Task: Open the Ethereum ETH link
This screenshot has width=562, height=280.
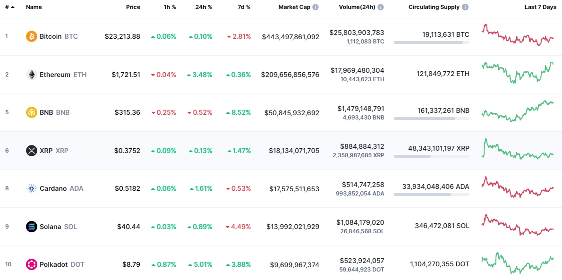Action: click(x=63, y=75)
